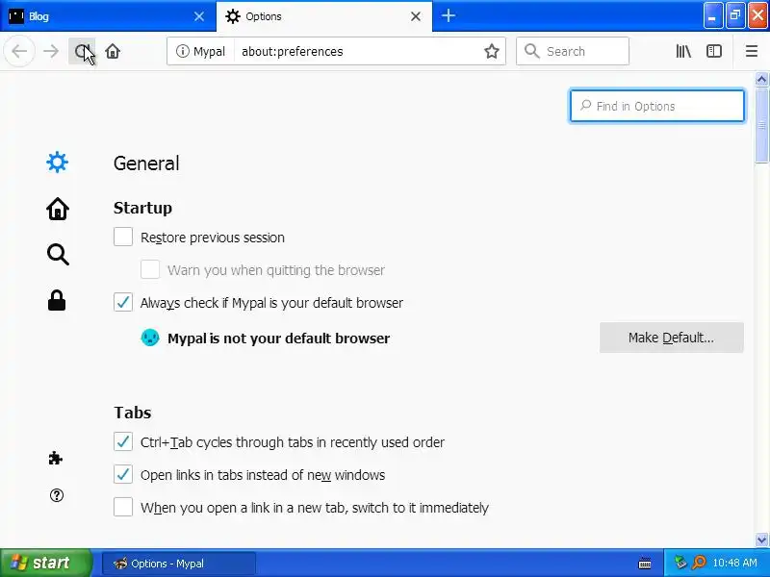Screen dimensions: 770x577
Task: Open the home page via house icon in toolbar
Action: 113,51
